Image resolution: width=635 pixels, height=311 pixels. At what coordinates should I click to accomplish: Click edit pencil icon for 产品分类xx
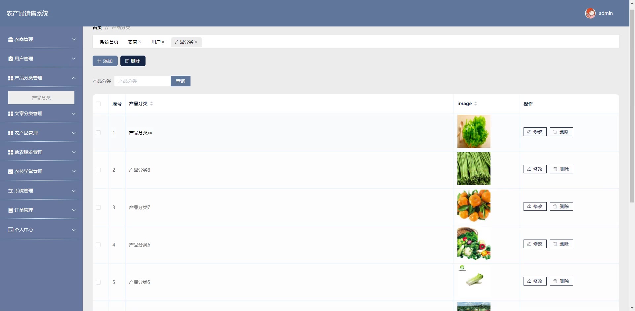click(529, 132)
